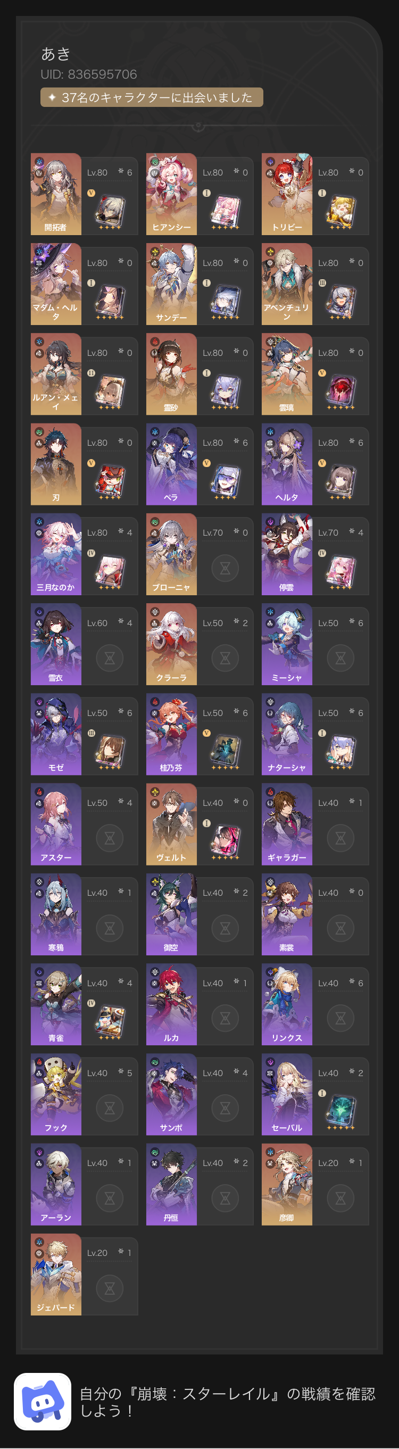399x1449 pixels.
Task: Open the 開拓者 character portrait
Action: (56, 194)
